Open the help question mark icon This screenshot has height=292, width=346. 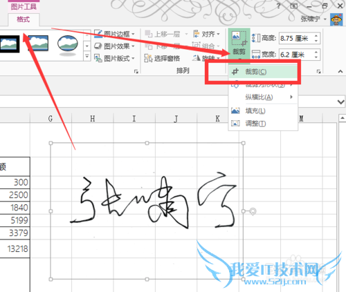[x=278, y=6]
